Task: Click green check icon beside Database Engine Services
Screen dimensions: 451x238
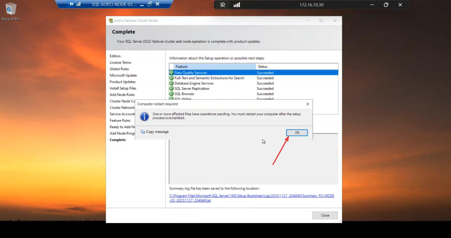Action: coord(171,83)
